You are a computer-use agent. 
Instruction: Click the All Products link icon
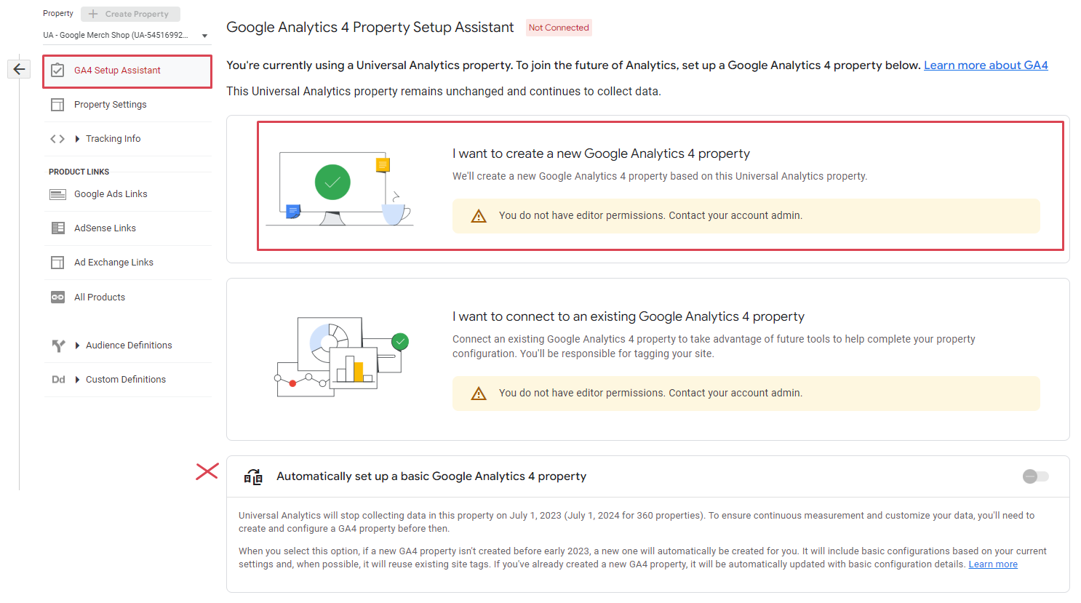tap(57, 297)
